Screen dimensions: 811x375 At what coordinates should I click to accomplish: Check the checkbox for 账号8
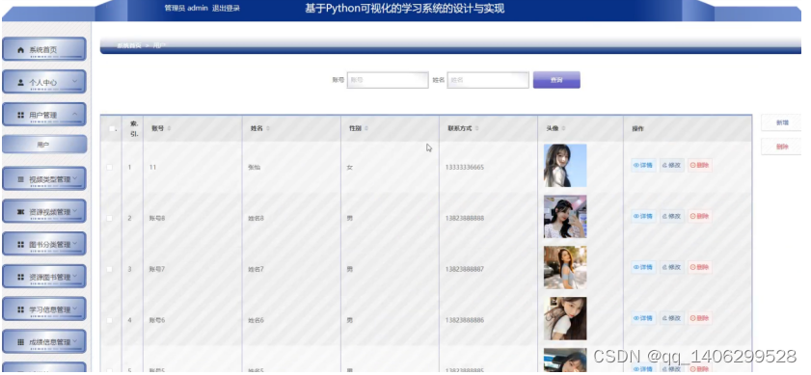pos(109,218)
